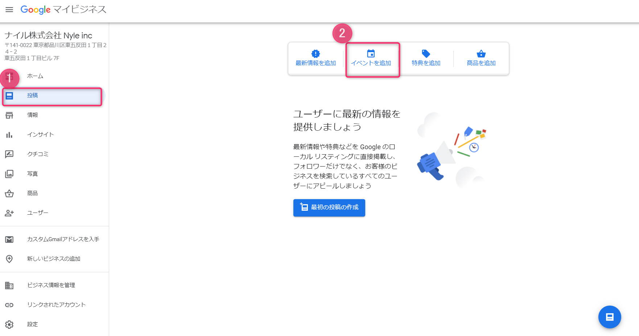Screen dimensions: 639x336
Task: Click 特典を追加 label
Action: coord(426,63)
